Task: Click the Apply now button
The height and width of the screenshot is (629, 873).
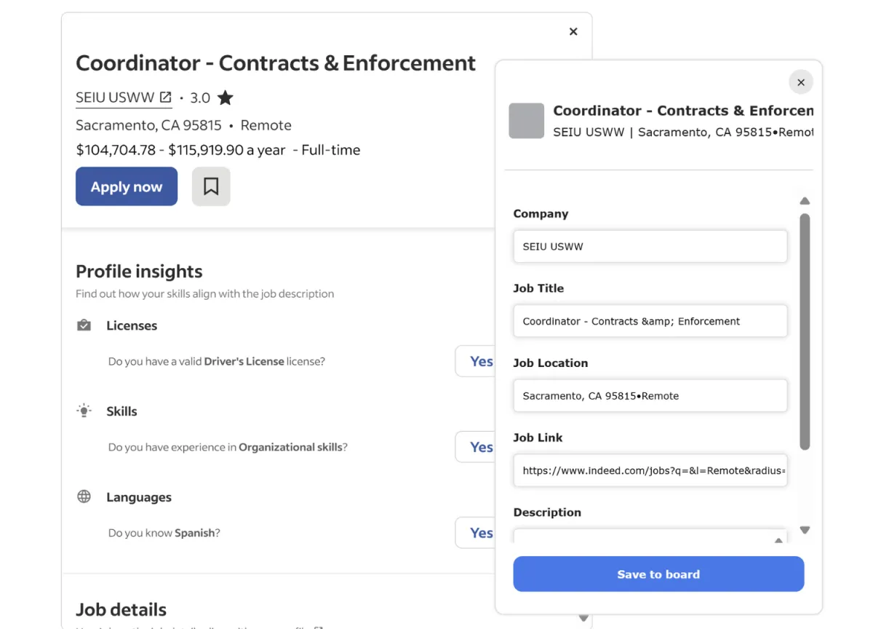Action: [x=127, y=186]
